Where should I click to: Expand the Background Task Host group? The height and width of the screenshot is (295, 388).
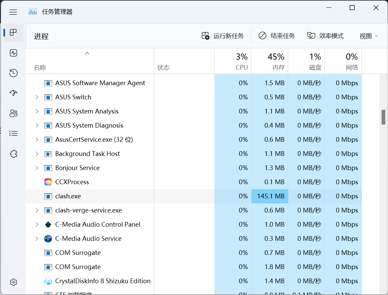point(37,154)
